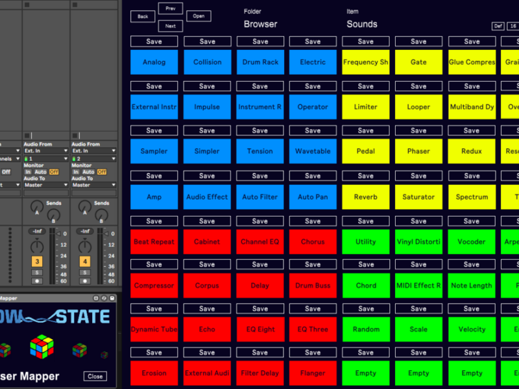Screen dimensions: 519x389
Task: Click the Next navigation button
Action: tap(170, 26)
